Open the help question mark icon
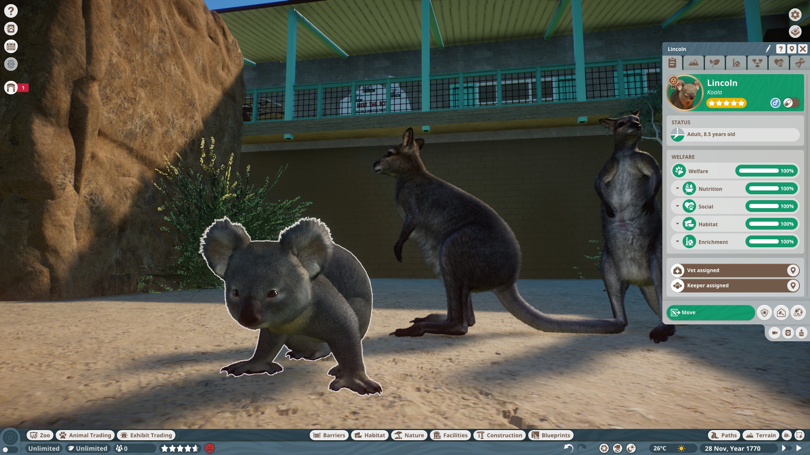This screenshot has width=810, height=455. [x=11, y=11]
